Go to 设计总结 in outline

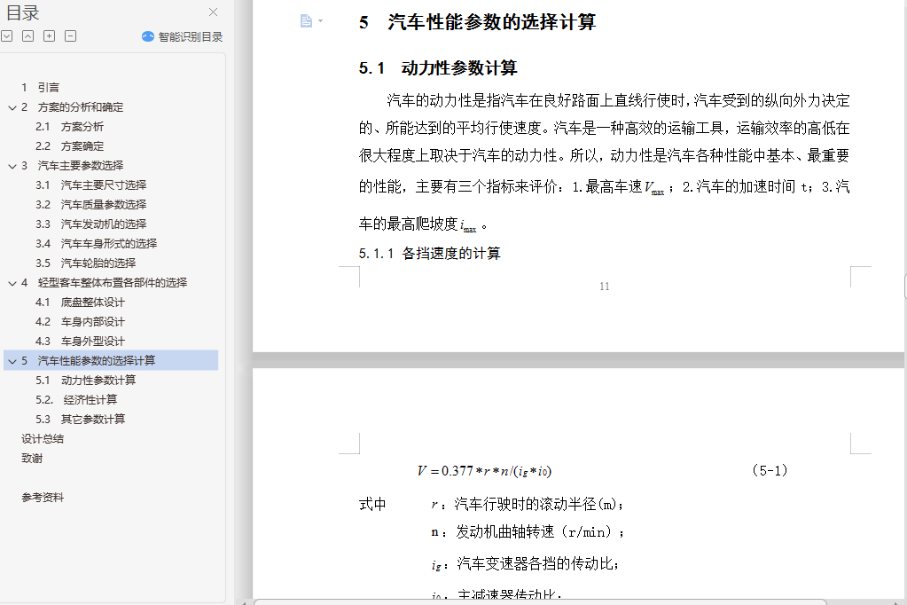point(43,439)
